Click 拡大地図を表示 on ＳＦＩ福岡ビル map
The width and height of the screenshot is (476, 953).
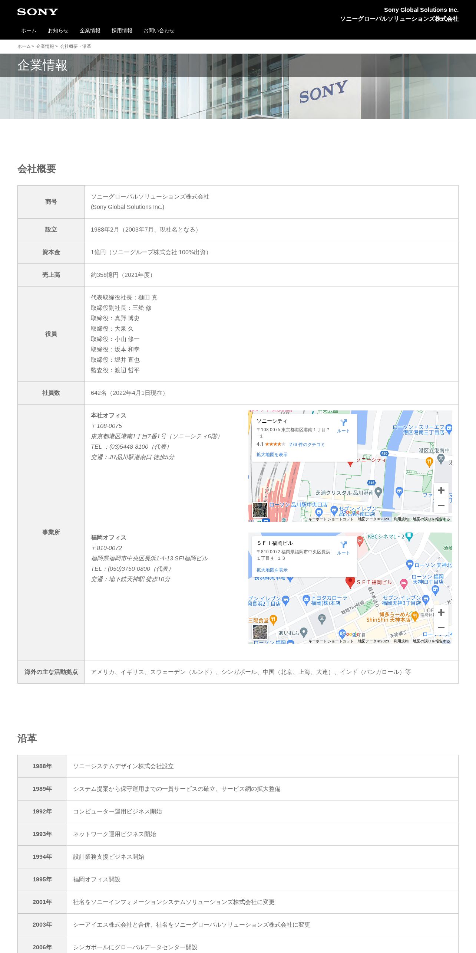pyautogui.click(x=272, y=570)
